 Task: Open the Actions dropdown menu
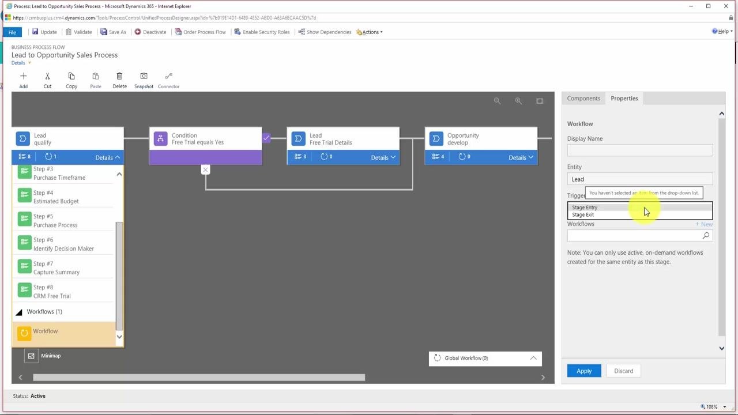point(370,32)
